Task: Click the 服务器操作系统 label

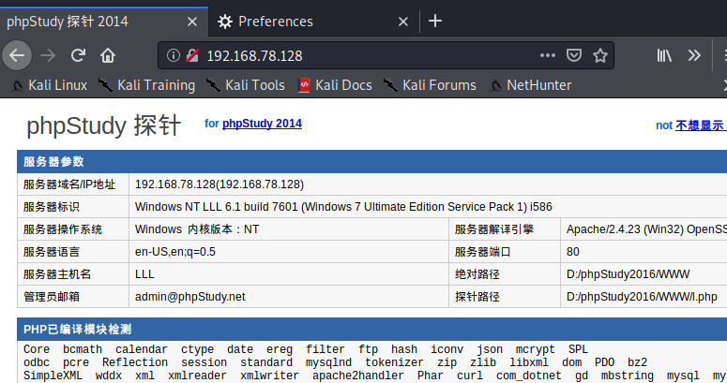Action: (x=63, y=229)
